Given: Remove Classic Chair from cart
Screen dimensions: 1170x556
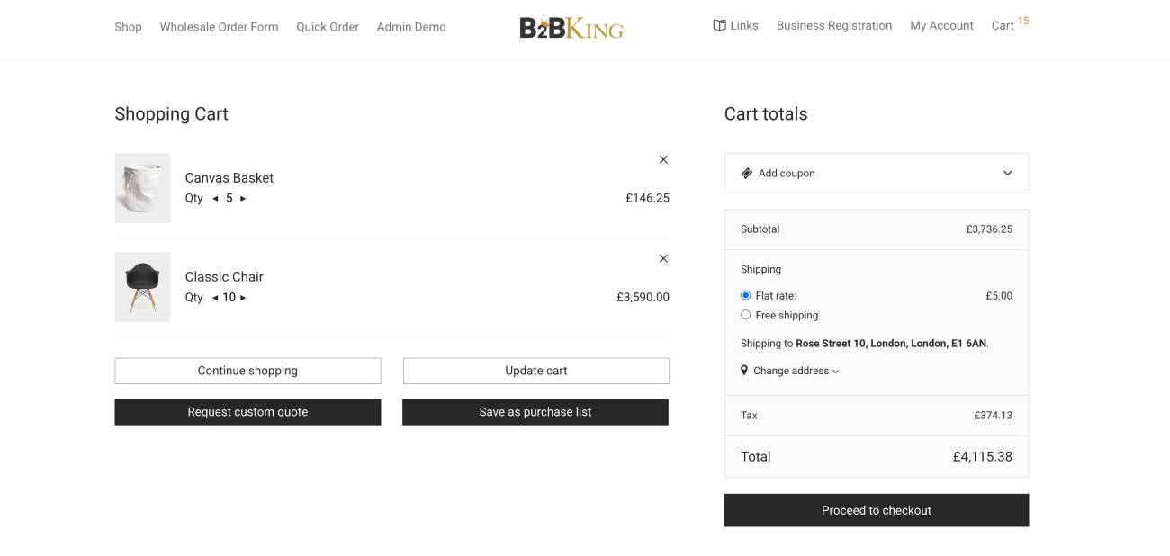Looking at the screenshot, I should tap(663, 258).
